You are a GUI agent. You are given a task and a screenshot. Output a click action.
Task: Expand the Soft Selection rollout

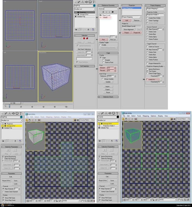pyautogui.click(x=84, y=66)
